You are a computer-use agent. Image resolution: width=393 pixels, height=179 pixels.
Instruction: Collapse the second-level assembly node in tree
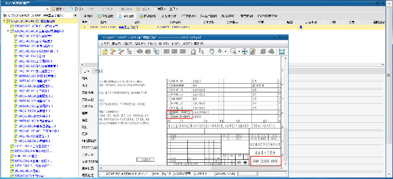coord(9,31)
